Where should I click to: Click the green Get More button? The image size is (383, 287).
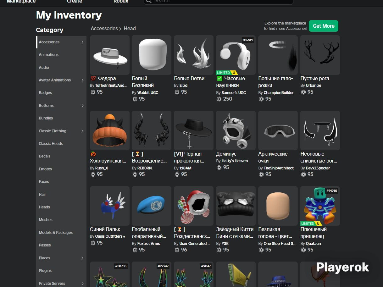pos(324,26)
